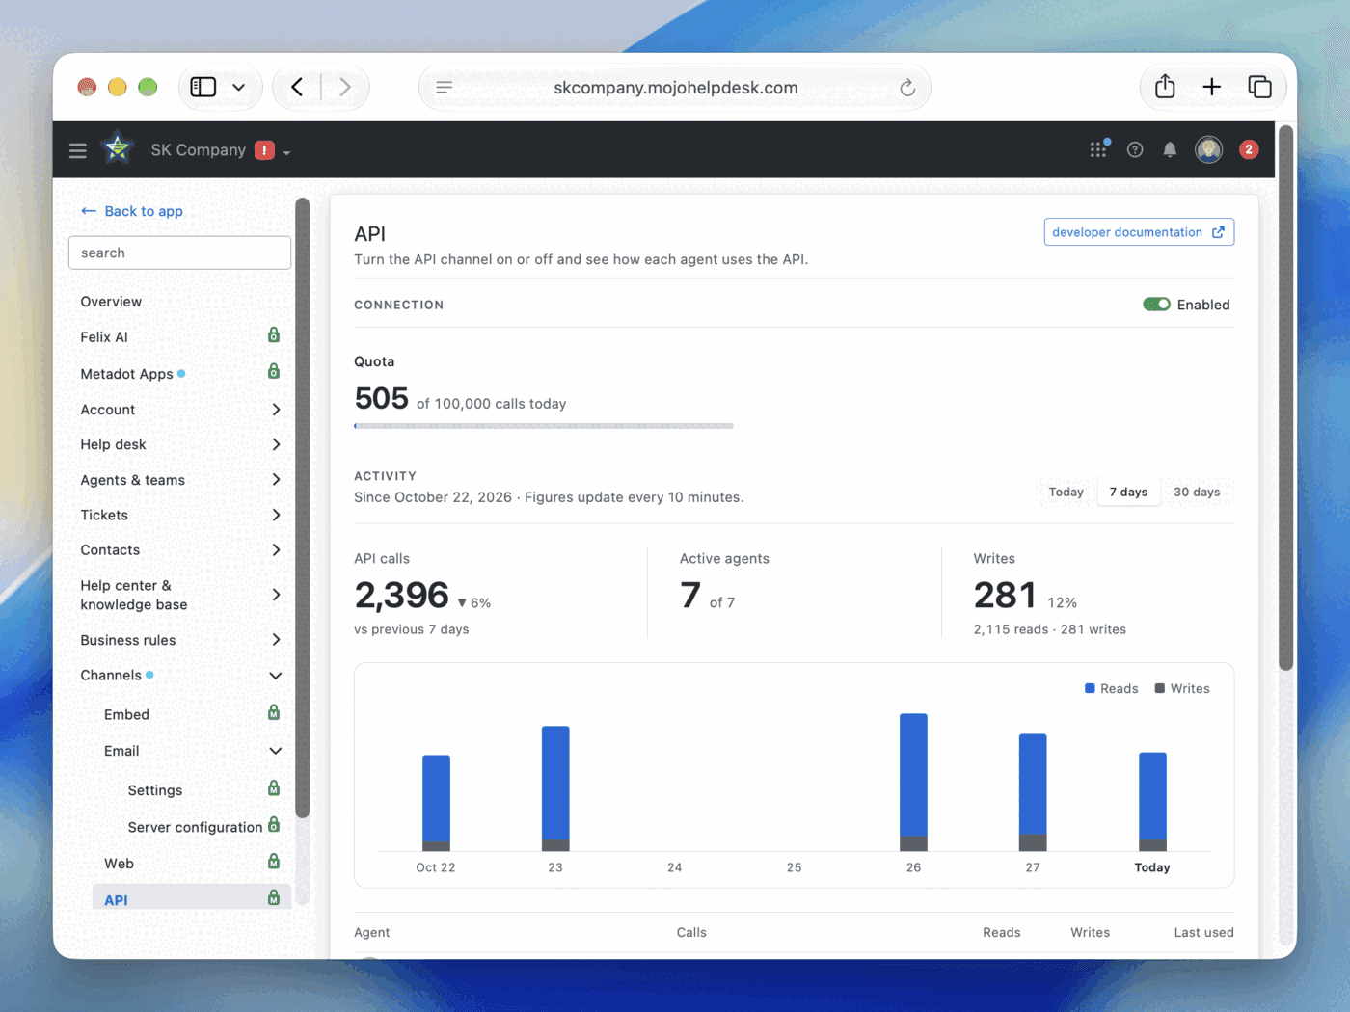Go Back to app

click(x=132, y=211)
